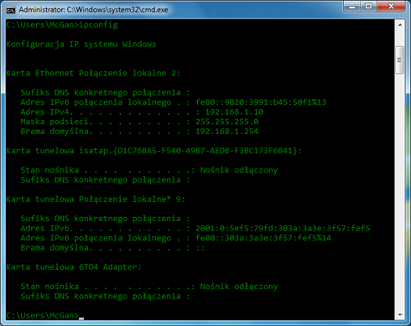Click the IPv6 address 2001:0:5ef5:79fd:303a:3a3e:3f57:fef5
411x326 pixels.
[x=283, y=228]
